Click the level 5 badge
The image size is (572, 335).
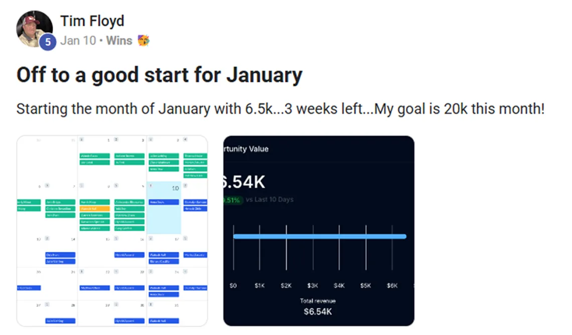[x=47, y=42]
